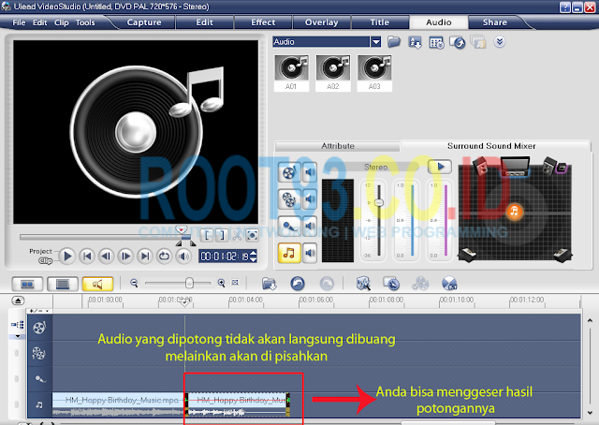
Task: Play the project in preview
Action: click(67, 256)
